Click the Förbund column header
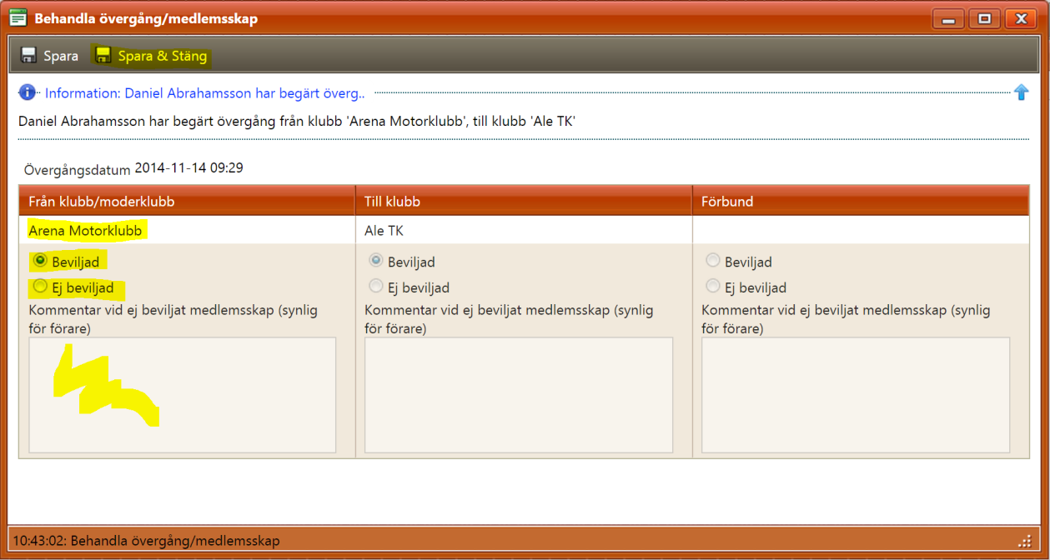1050x560 pixels. pyautogui.click(x=861, y=201)
